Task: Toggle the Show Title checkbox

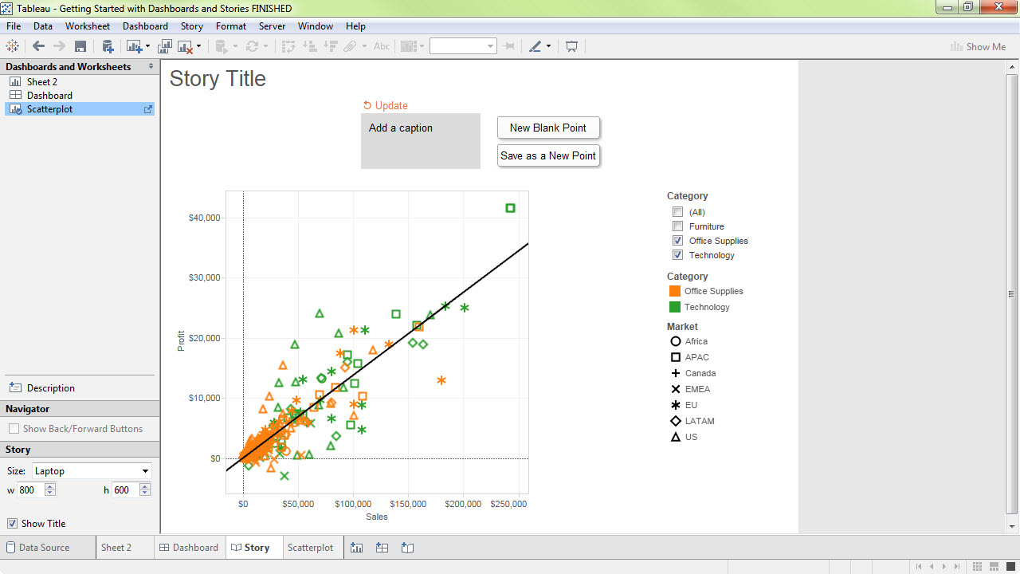Action: coord(12,524)
